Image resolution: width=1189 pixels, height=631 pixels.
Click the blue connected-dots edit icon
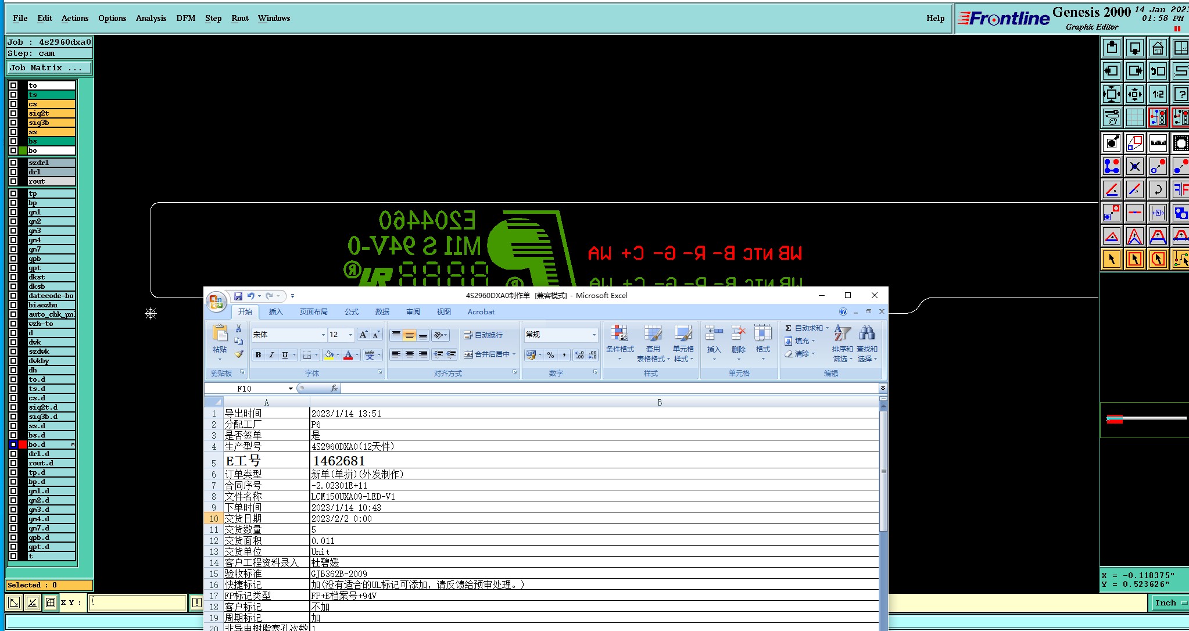(1112, 166)
